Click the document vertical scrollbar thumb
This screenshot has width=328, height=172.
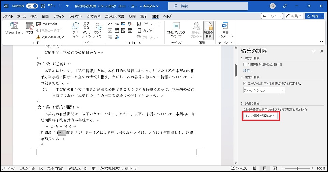[x=236, y=70]
